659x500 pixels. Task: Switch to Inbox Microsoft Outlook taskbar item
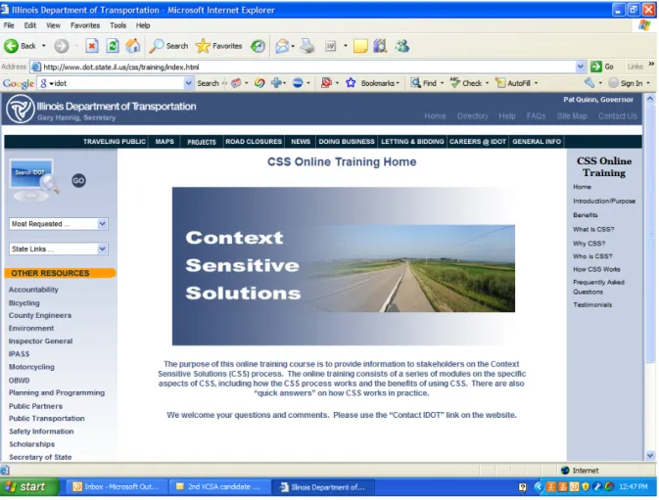(x=117, y=487)
